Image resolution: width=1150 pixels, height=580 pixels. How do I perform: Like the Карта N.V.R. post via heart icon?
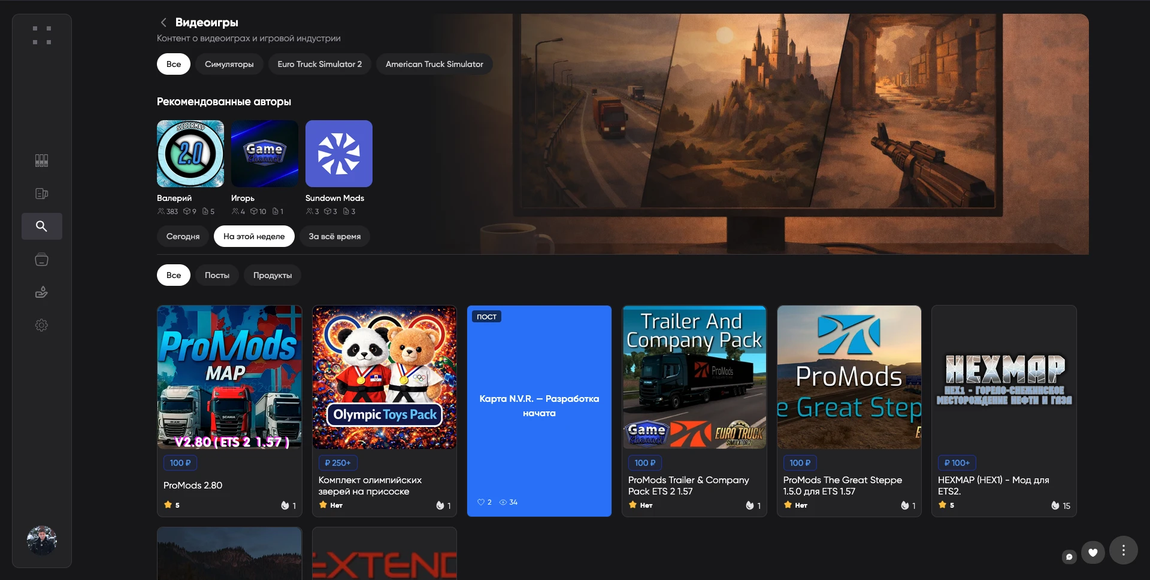coord(480,502)
